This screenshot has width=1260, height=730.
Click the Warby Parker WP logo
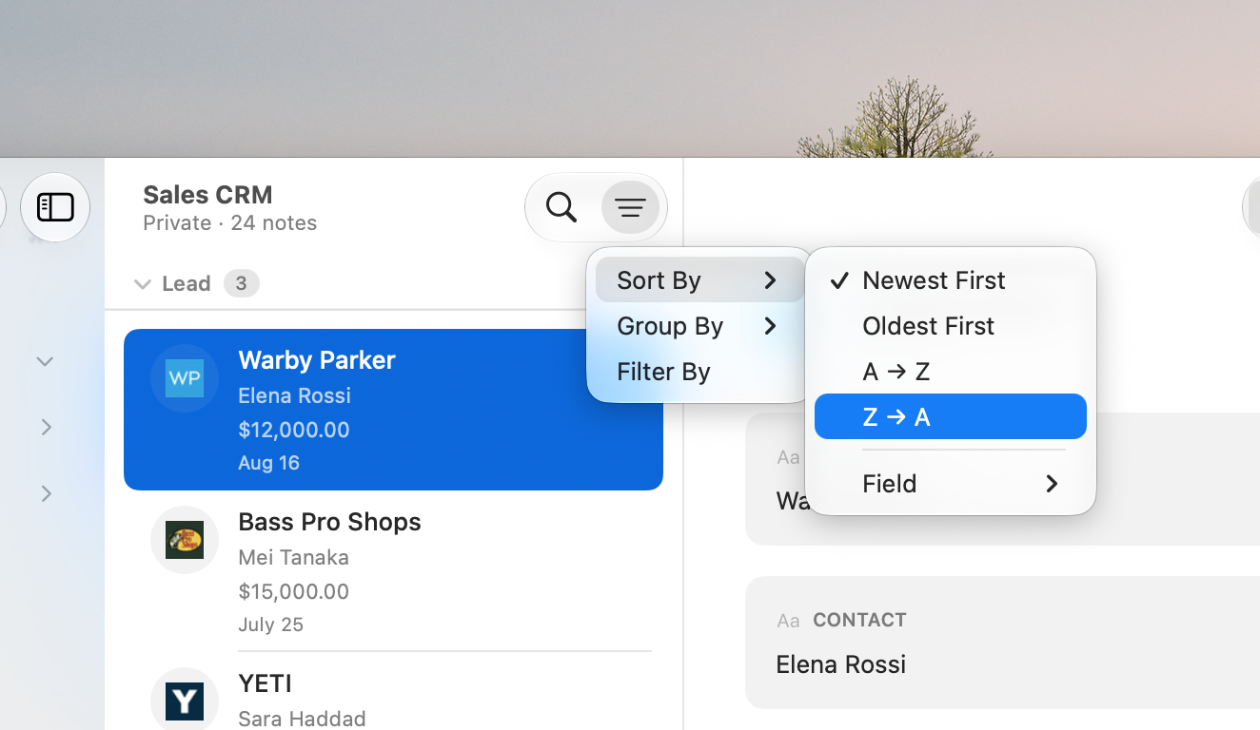[185, 378]
